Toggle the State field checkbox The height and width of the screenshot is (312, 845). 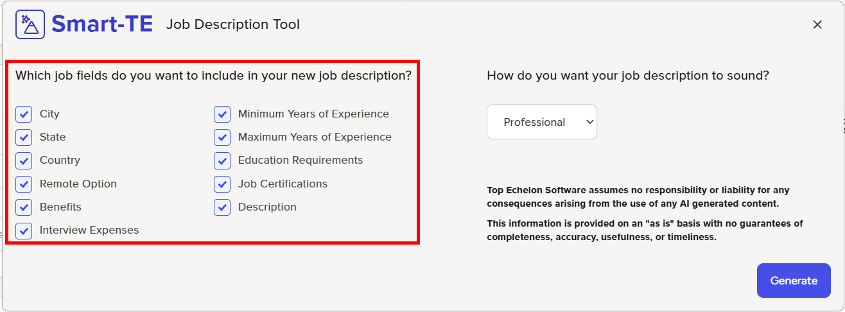pos(24,137)
